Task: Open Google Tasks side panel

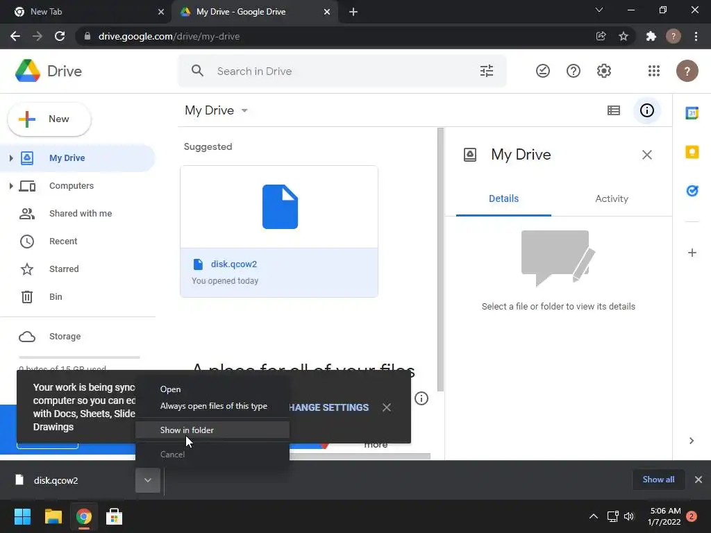Action: [x=692, y=191]
